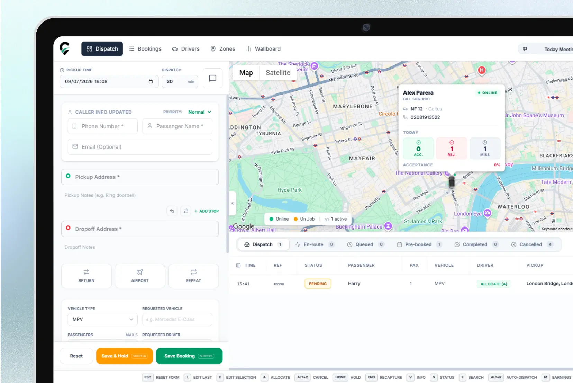Open the calendar picker in pickup time
573x383 pixels.
(151, 82)
